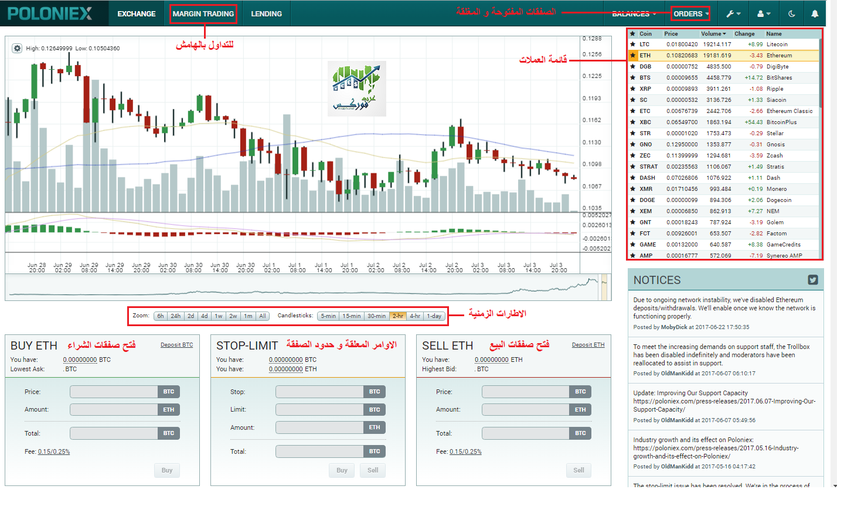Viewport: 844px width, 527px height.
Task: Set chart zoom to All
Action: pos(263,316)
